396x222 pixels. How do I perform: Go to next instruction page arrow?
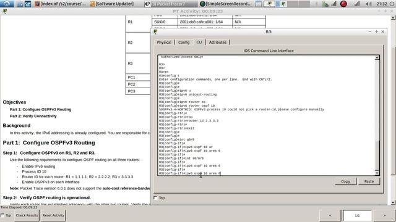coord(384,215)
